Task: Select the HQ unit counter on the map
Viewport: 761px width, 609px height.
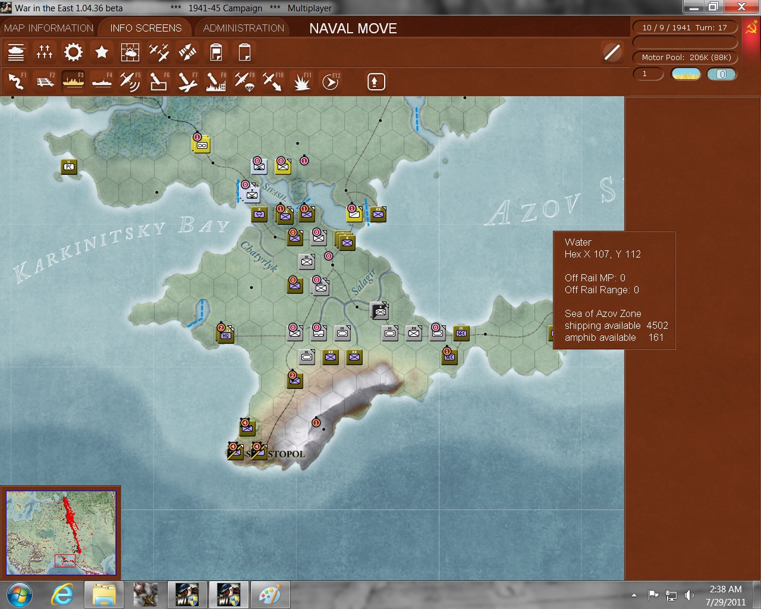Action: point(226,334)
